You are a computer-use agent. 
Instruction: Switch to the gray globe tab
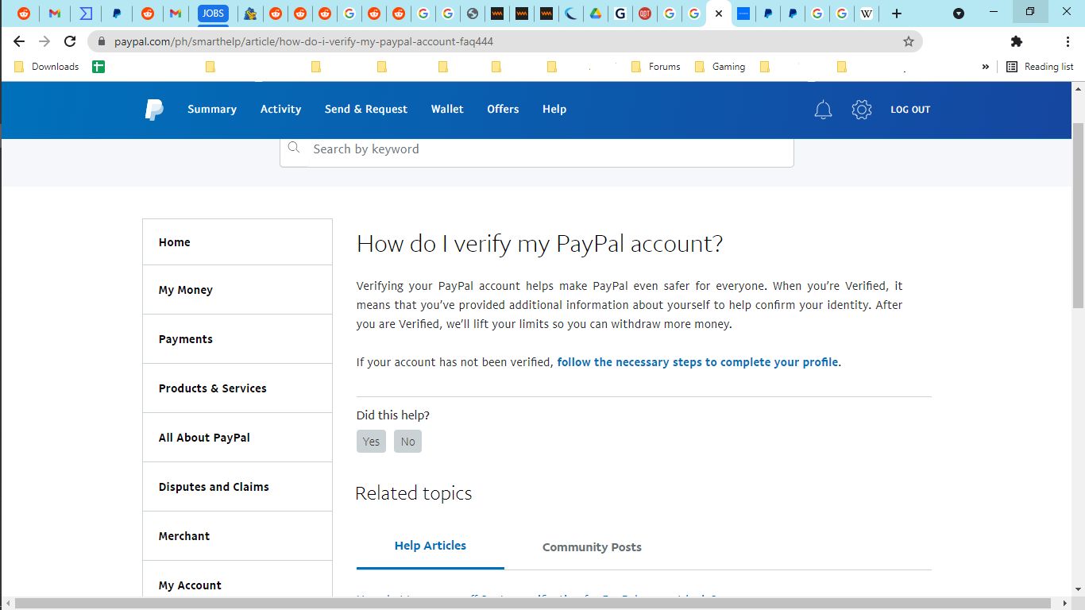[x=473, y=14]
